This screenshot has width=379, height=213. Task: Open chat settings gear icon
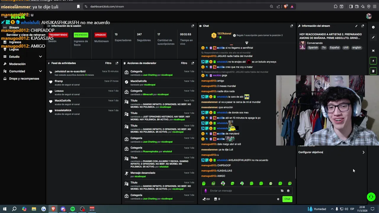pos(278,199)
